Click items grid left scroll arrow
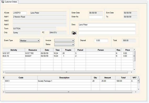Viewport: 149px width, 103px height. pos(4,92)
